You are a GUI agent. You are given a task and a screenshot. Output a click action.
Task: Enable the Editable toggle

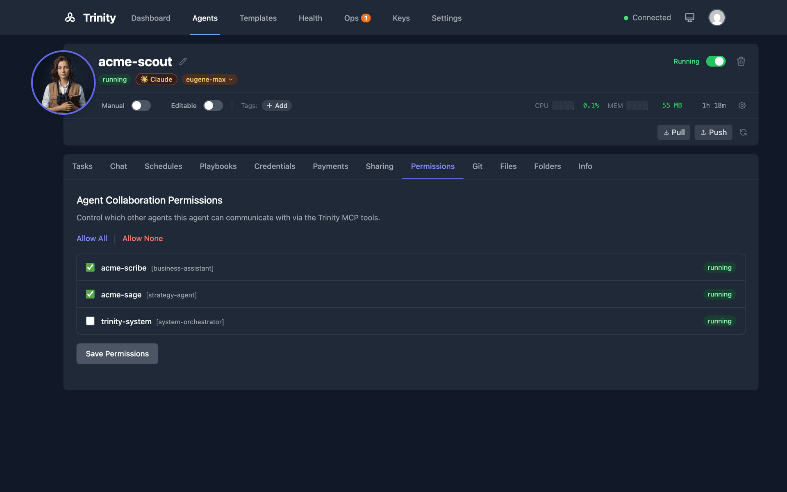[x=213, y=105]
